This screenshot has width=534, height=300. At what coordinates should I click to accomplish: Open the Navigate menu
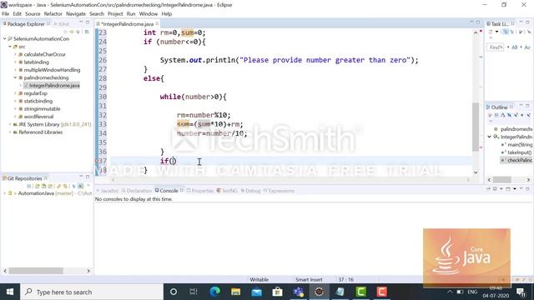click(x=76, y=14)
